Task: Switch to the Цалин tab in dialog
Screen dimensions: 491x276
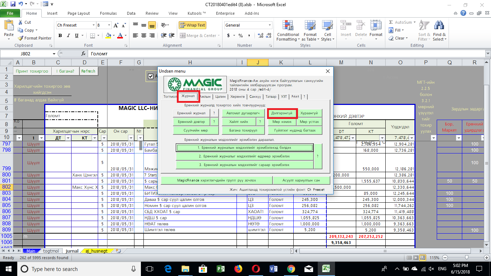Action: (x=220, y=96)
